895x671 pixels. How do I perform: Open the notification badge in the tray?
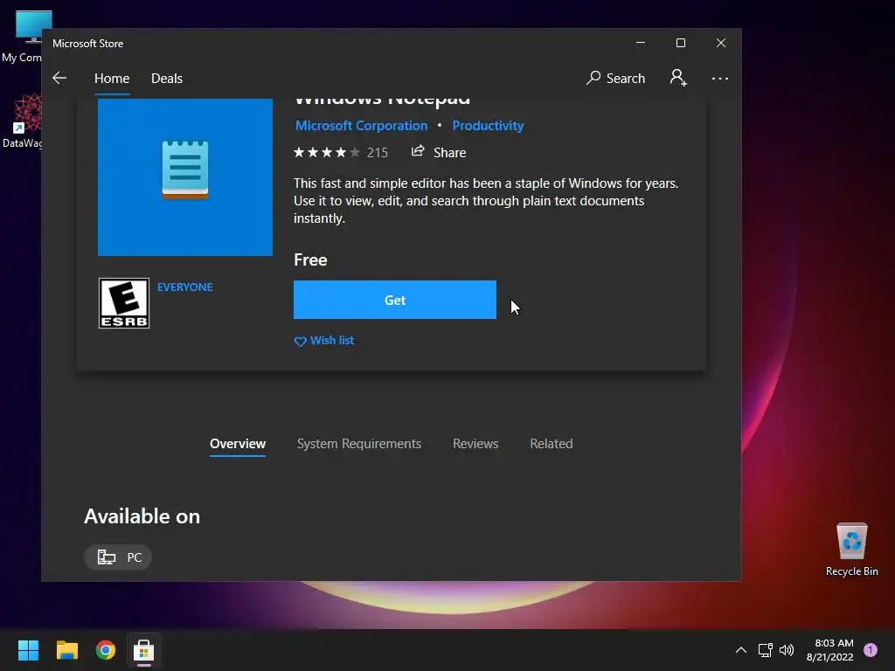tap(871, 650)
